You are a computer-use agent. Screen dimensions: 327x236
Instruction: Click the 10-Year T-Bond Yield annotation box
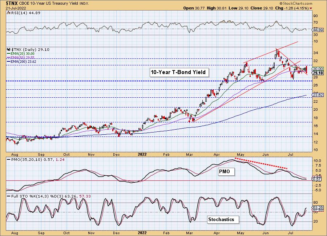coord(178,72)
